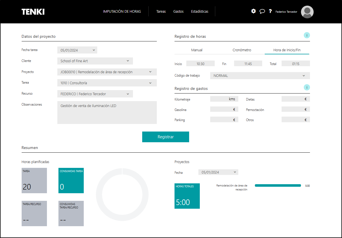Open the Proyecto dropdown JOB00010
The image size is (342, 238).
(107, 72)
